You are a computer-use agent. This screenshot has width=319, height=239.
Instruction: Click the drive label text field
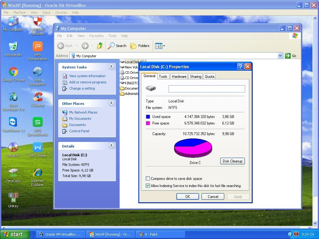pos(207,89)
